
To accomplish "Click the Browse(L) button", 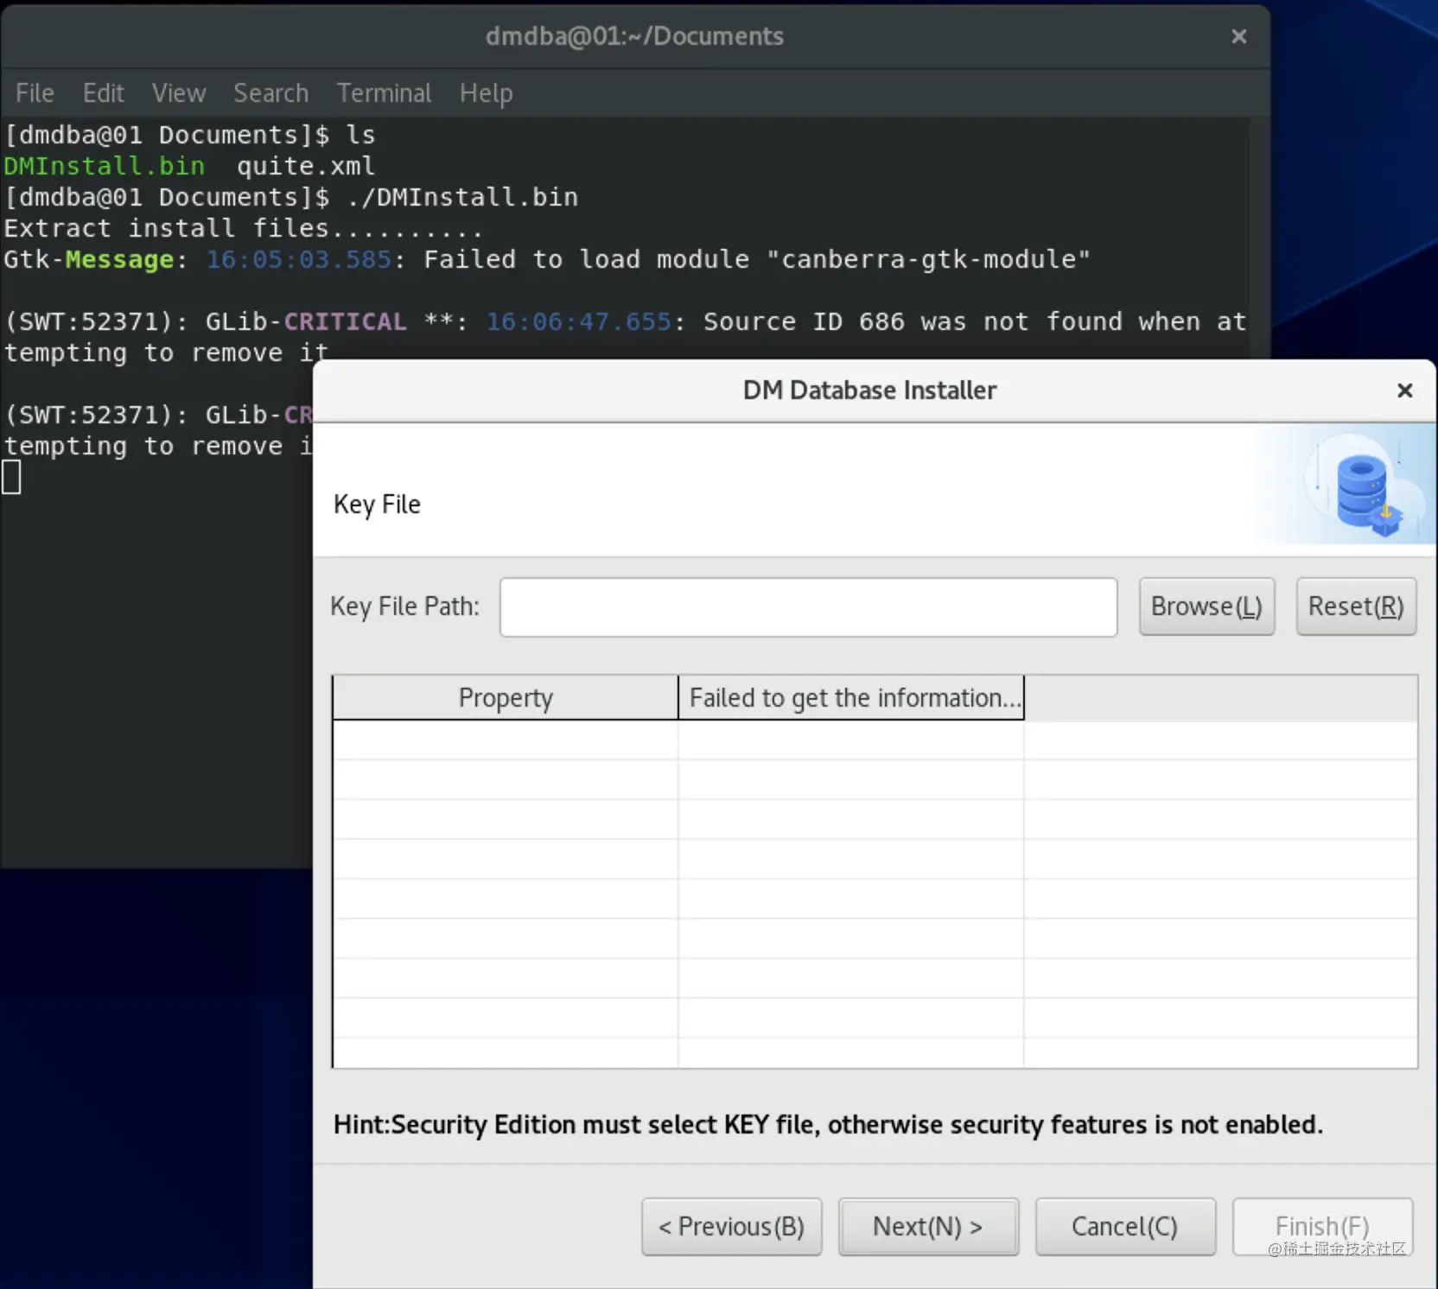I will (x=1206, y=606).
